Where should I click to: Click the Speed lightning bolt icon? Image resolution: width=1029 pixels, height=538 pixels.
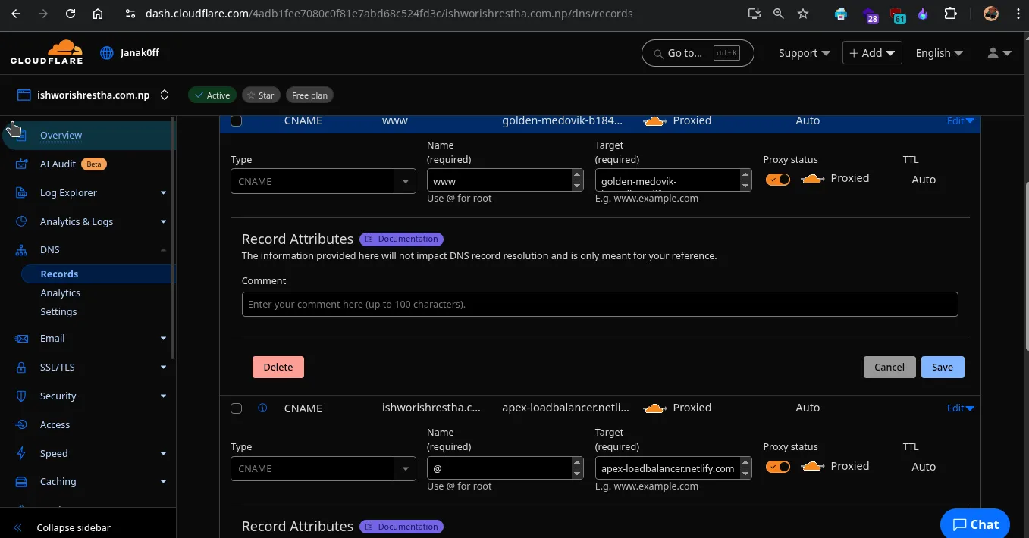pyautogui.click(x=23, y=454)
